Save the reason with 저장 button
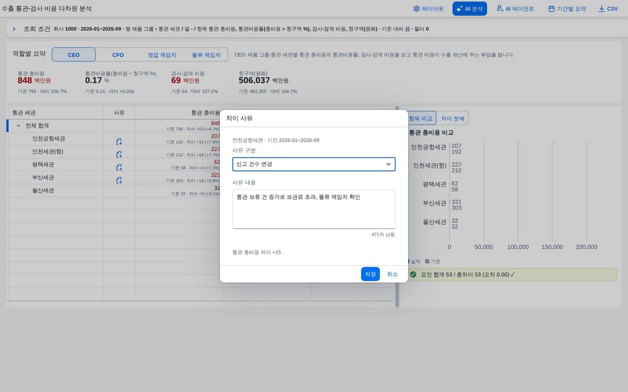Screen dimensions: 628x392 (x=371, y=274)
